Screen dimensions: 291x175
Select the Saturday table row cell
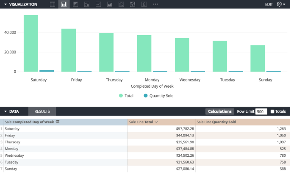pyautogui.click(x=66, y=129)
